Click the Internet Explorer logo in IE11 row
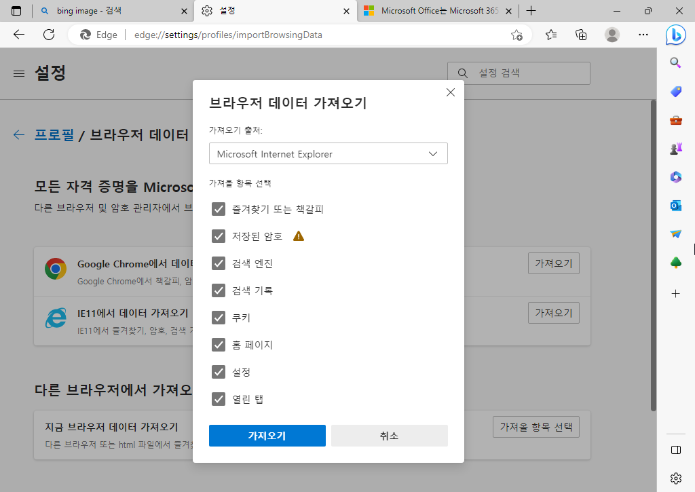 (x=56, y=318)
